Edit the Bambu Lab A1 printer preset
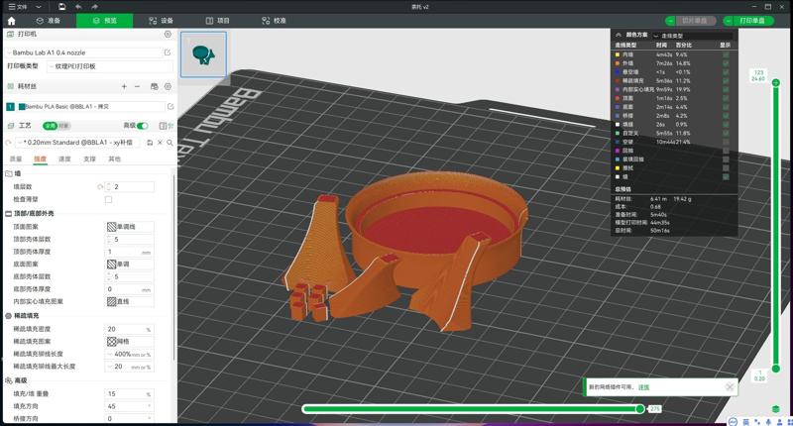The width and height of the screenshot is (793, 426). pyautogui.click(x=168, y=52)
